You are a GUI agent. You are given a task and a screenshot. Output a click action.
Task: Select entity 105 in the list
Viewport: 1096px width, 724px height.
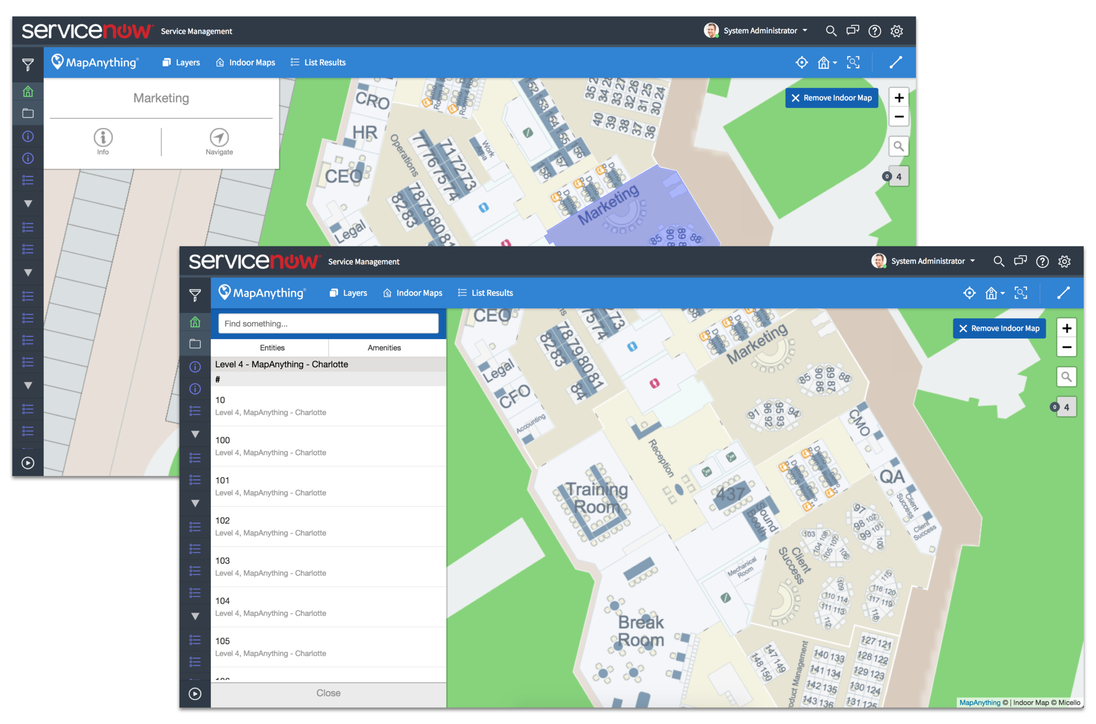(x=328, y=647)
